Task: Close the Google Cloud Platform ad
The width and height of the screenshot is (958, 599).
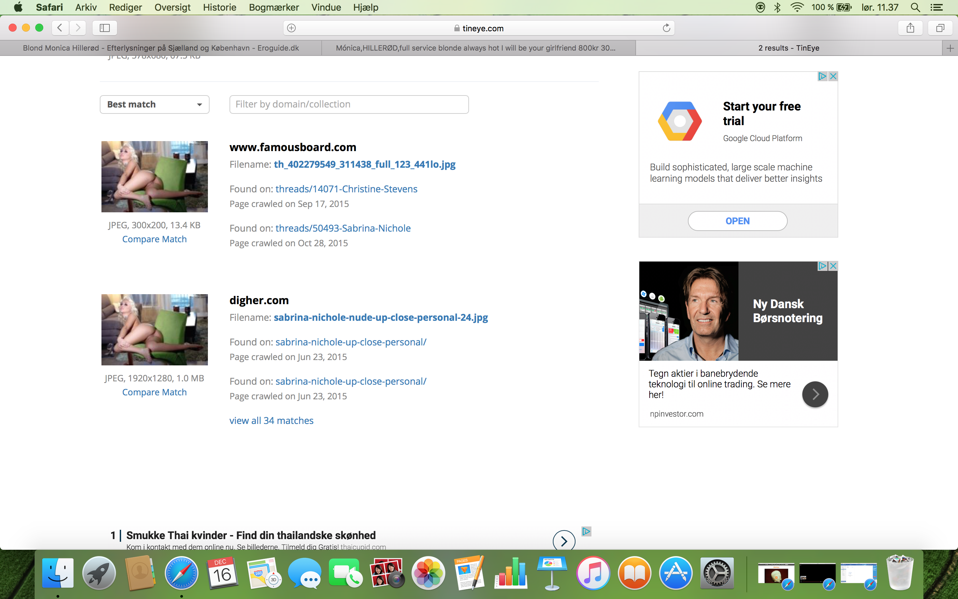Action: coord(833,76)
